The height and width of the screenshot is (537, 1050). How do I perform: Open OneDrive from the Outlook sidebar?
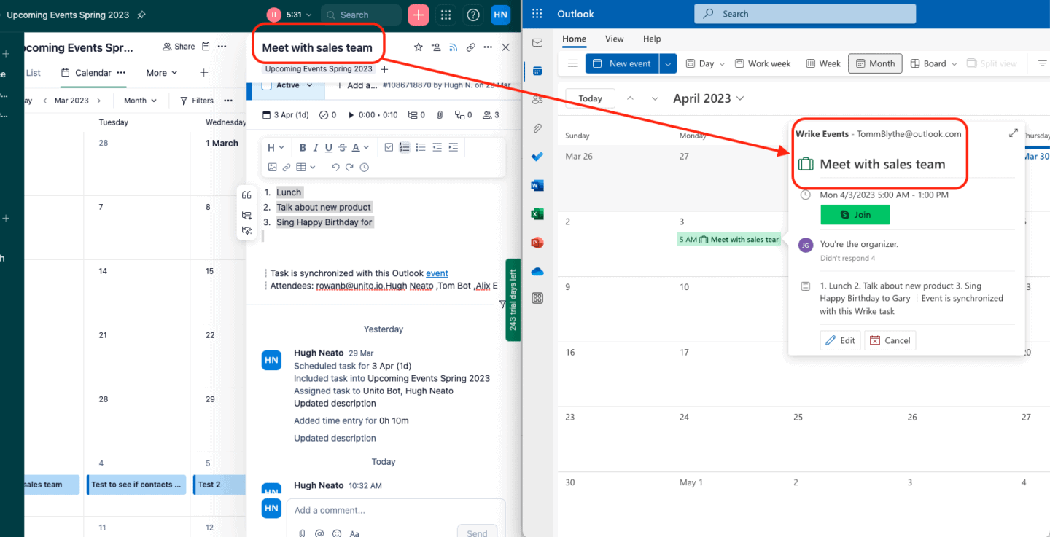(537, 270)
